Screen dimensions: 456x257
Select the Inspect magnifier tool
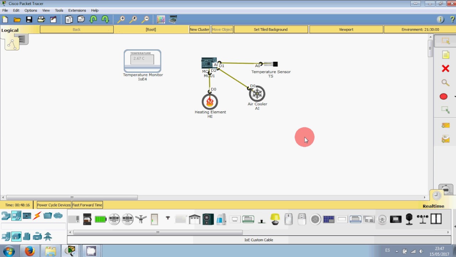[445, 83]
